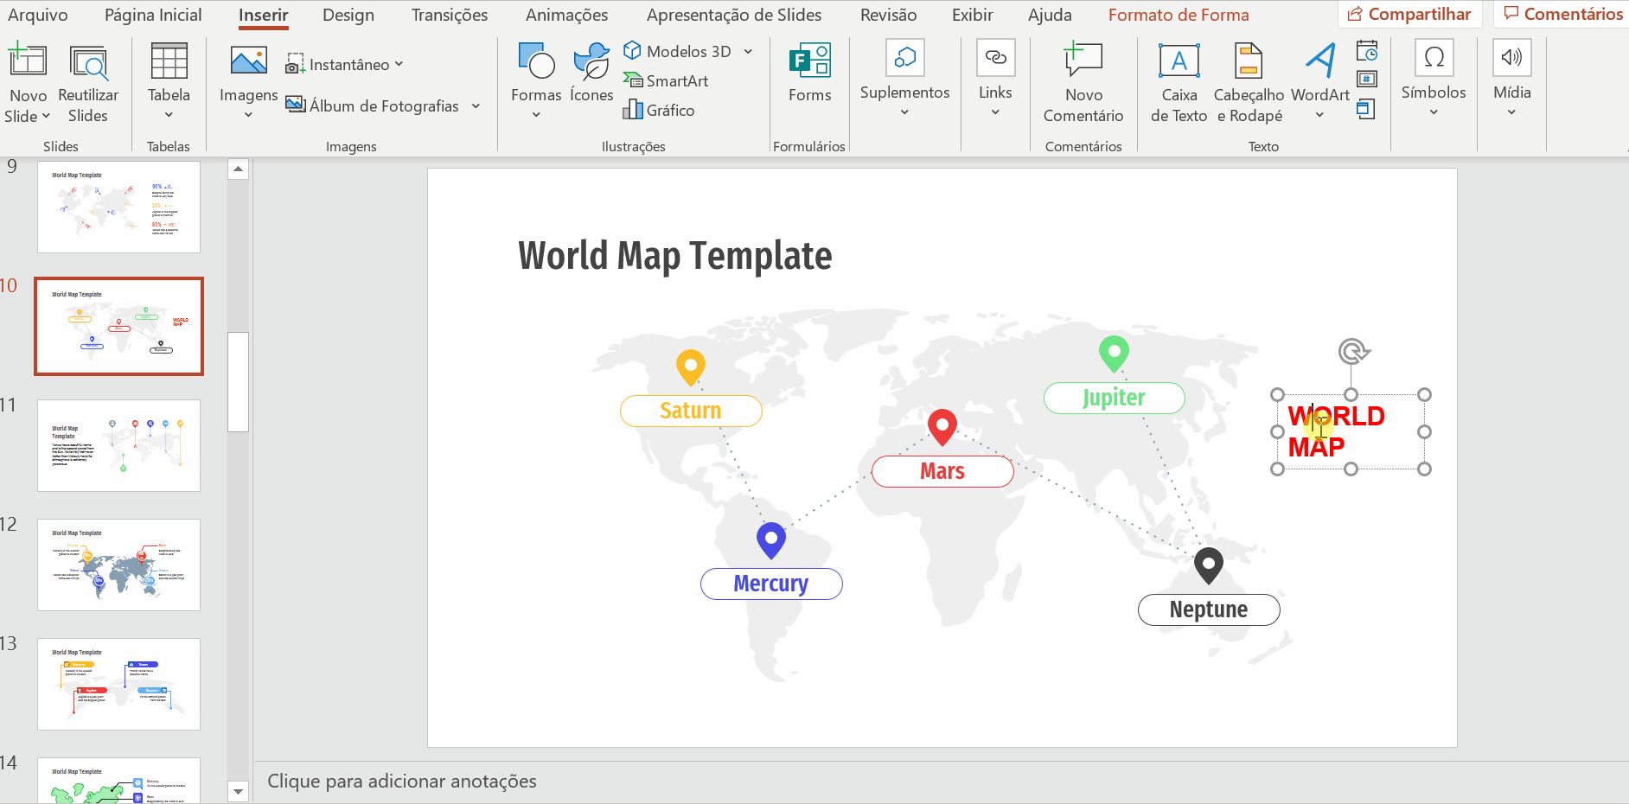Click the Imagens picture icon
The width and height of the screenshot is (1629, 804).
248,61
